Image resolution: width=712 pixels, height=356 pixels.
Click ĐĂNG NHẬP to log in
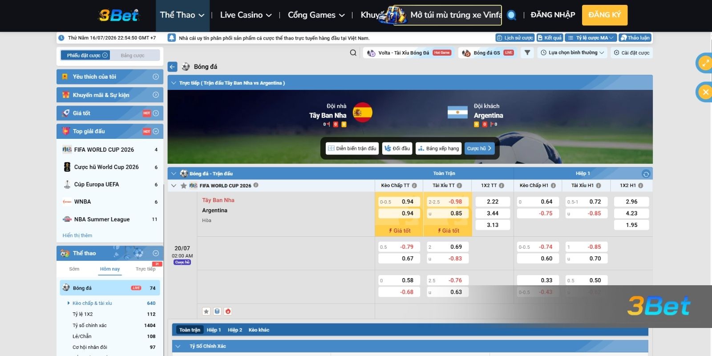coord(553,15)
